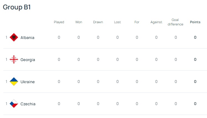Open the Albania team link
The height and width of the screenshot is (118, 207).
click(27, 38)
